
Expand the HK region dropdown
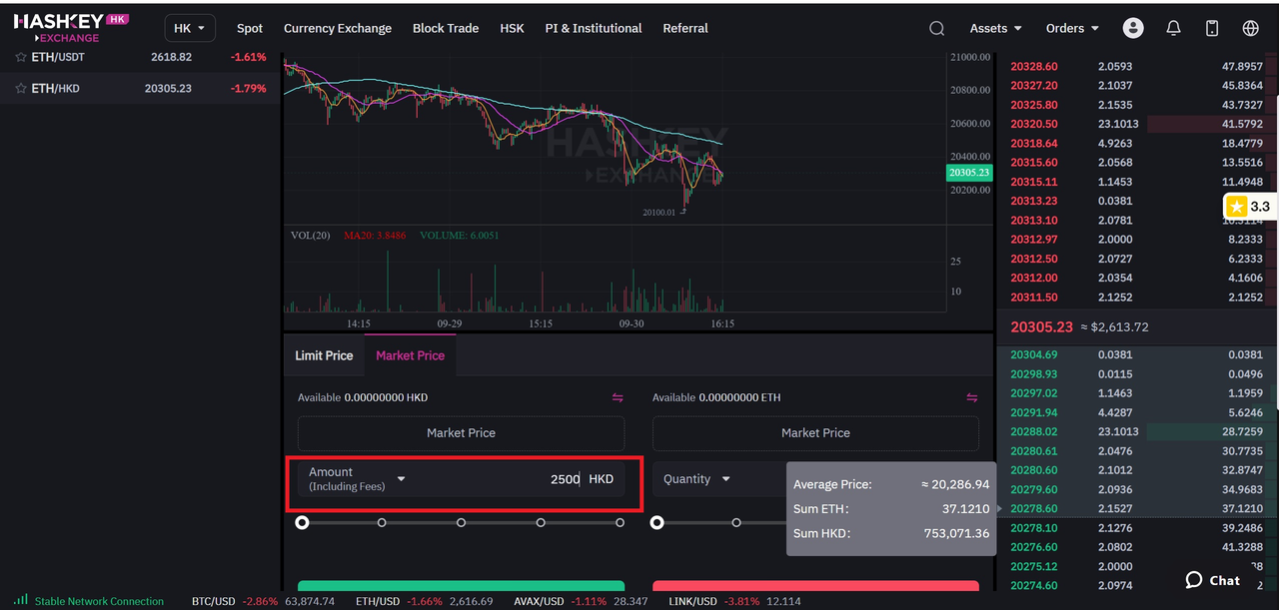[x=189, y=29]
